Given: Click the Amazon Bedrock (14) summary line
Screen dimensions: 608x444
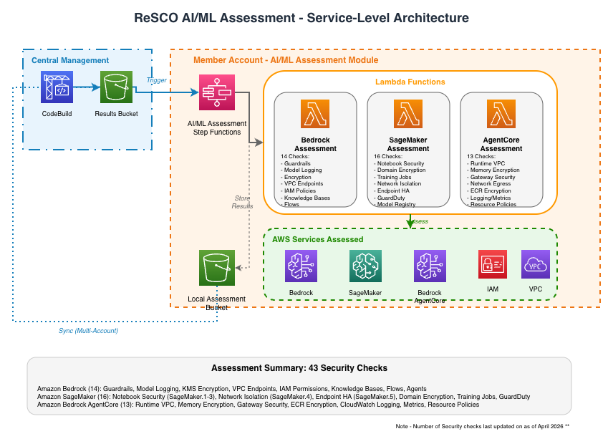Looking at the screenshot, I should pyautogui.click(x=232, y=389).
